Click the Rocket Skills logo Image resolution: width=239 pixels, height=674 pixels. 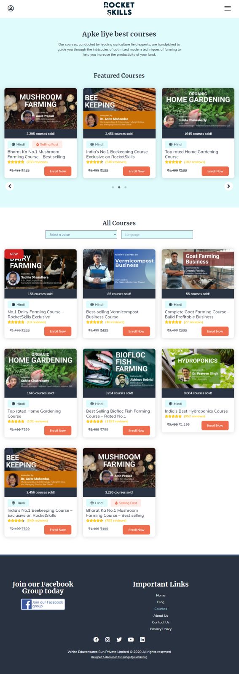119,8
